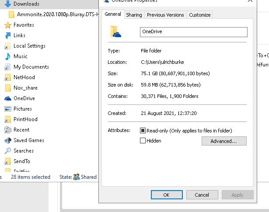Image resolution: width=269 pixels, height=212 pixels.
Task: Confirm with the OK button
Action: [x=167, y=195]
